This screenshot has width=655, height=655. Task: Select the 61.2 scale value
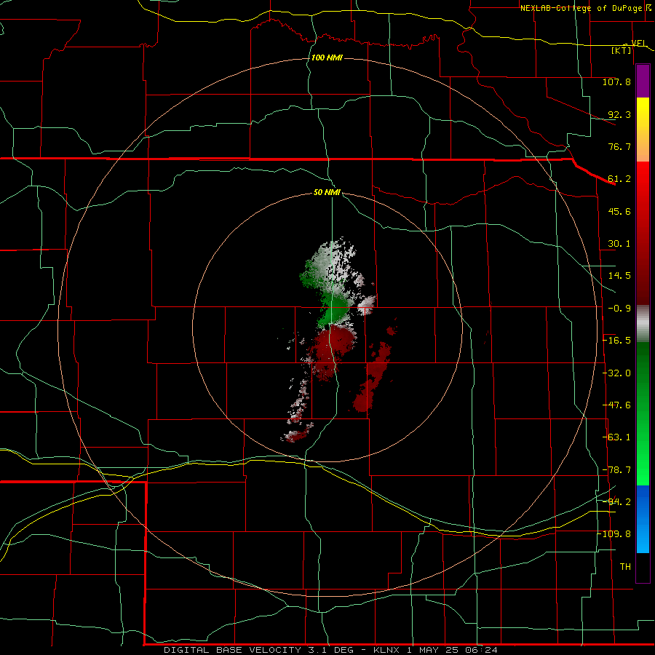click(x=619, y=179)
